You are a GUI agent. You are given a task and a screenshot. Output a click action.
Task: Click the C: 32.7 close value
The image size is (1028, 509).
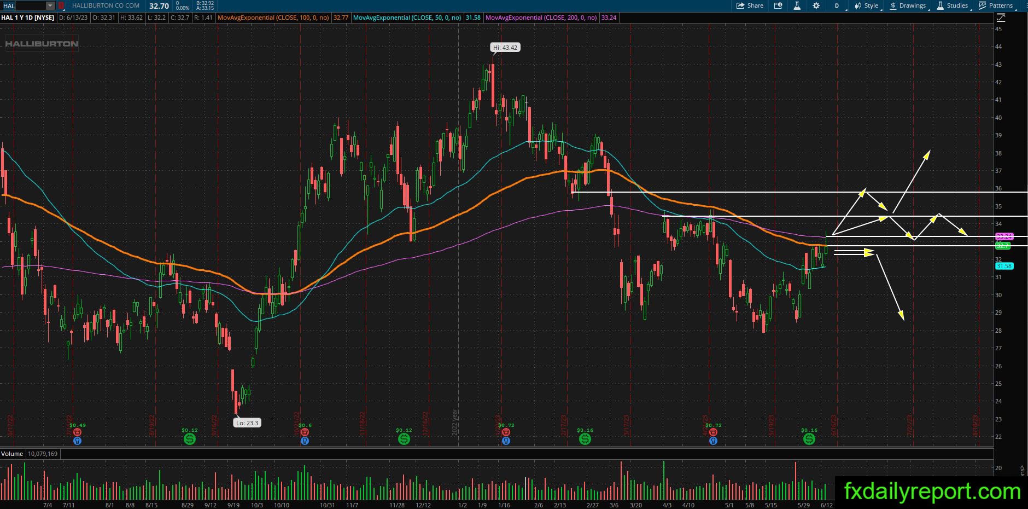[180, 18]
